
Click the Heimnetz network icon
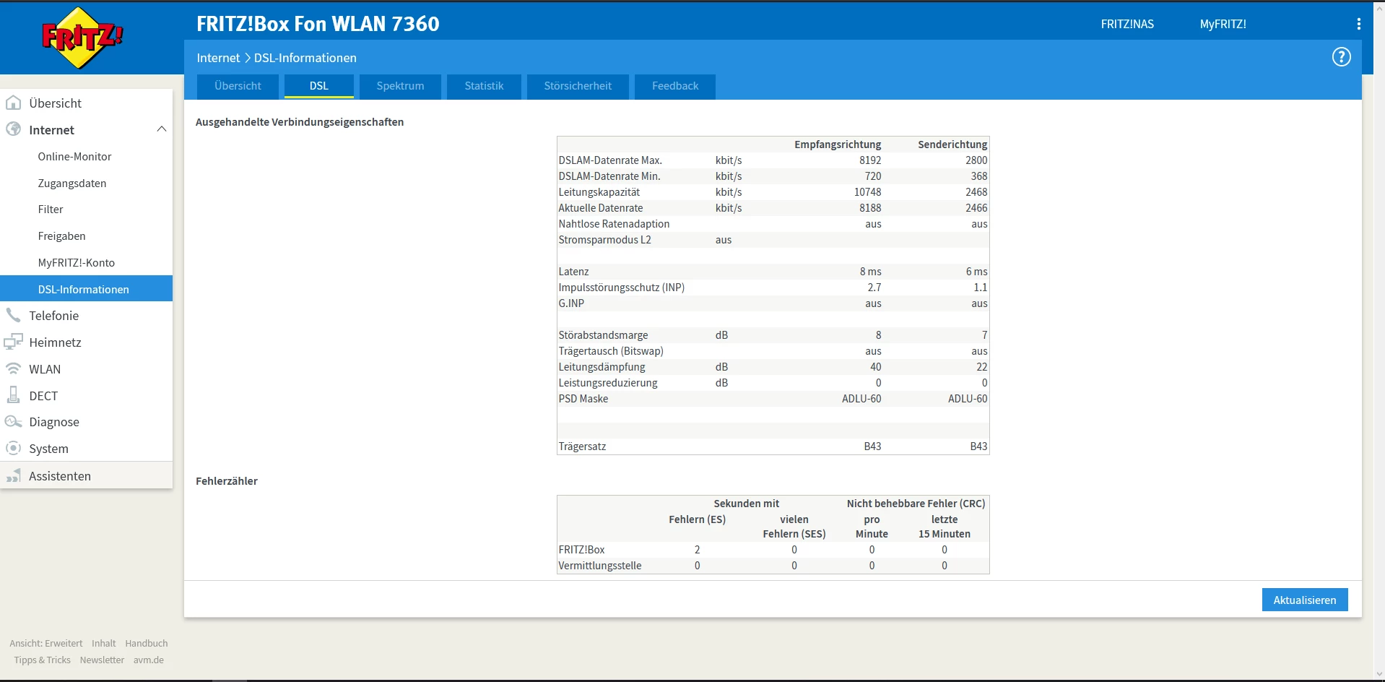tap(13, 342)
